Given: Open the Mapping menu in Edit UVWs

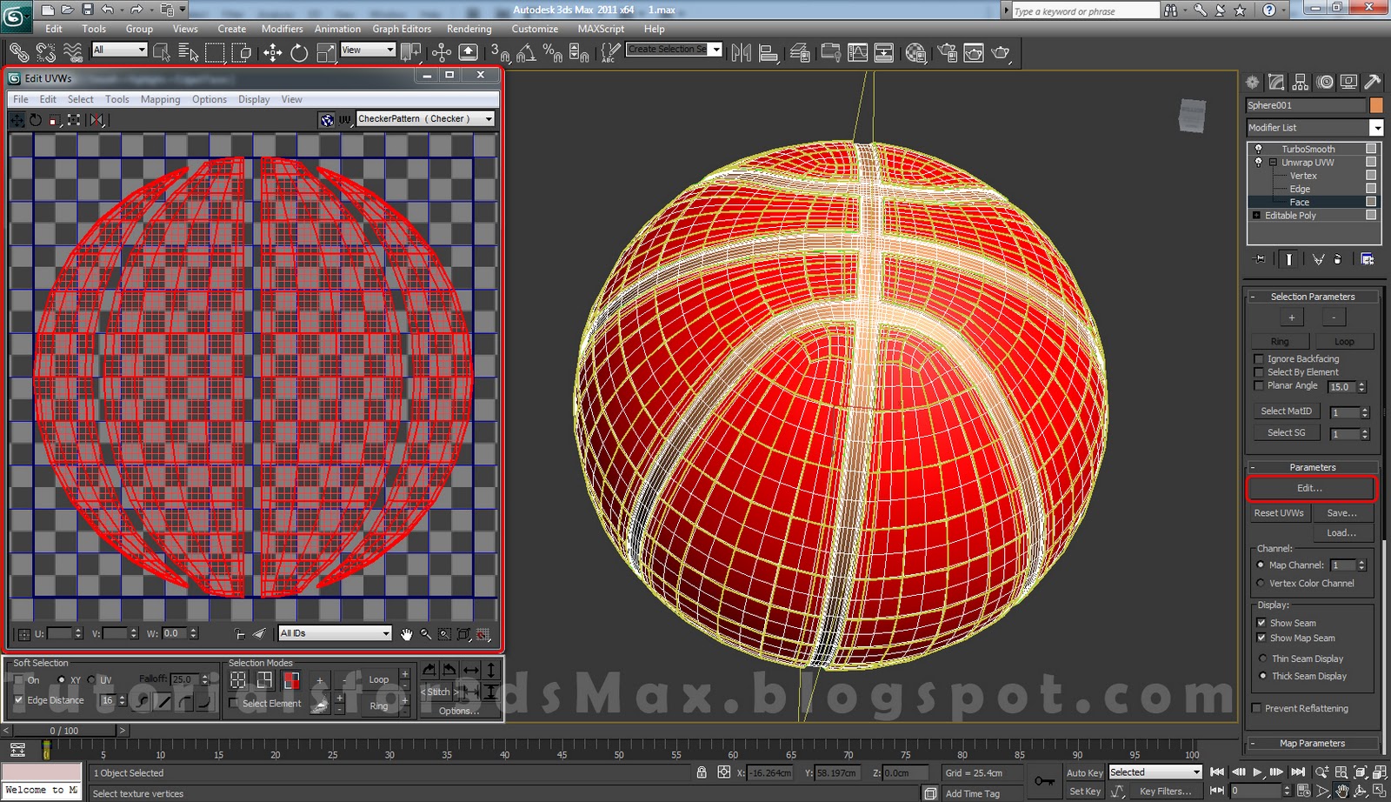Looking at the screenshot, I should click(x=160, y=99).
